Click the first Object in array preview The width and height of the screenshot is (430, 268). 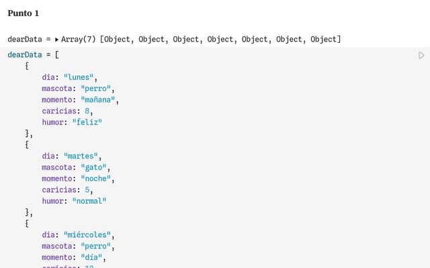click(117, 40)
